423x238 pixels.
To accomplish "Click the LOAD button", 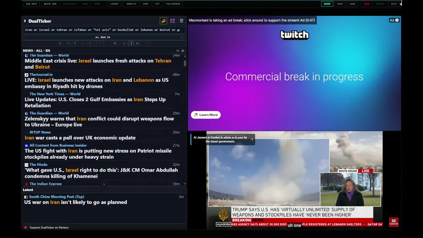I will [x=353, y=4].
